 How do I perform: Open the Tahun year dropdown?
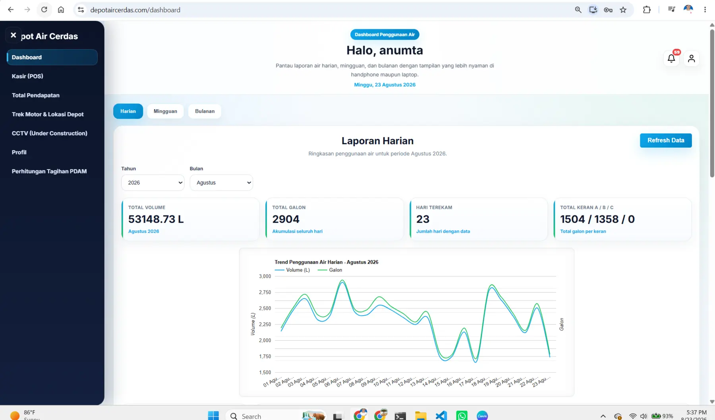153,183
